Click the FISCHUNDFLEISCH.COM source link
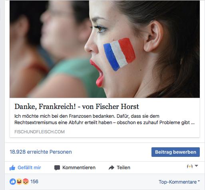The width and height of the screenshot is (205, 190). pyautogui.click(x=40, y=132)
